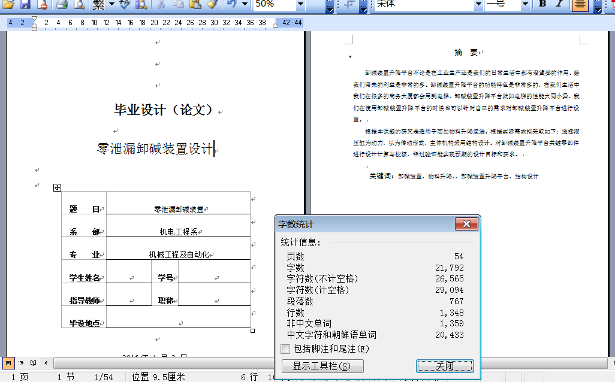This screenshot has width=615, height=382.
Task: Click the 1/54 page indicator in status bar
Action: tap(103, 377)
